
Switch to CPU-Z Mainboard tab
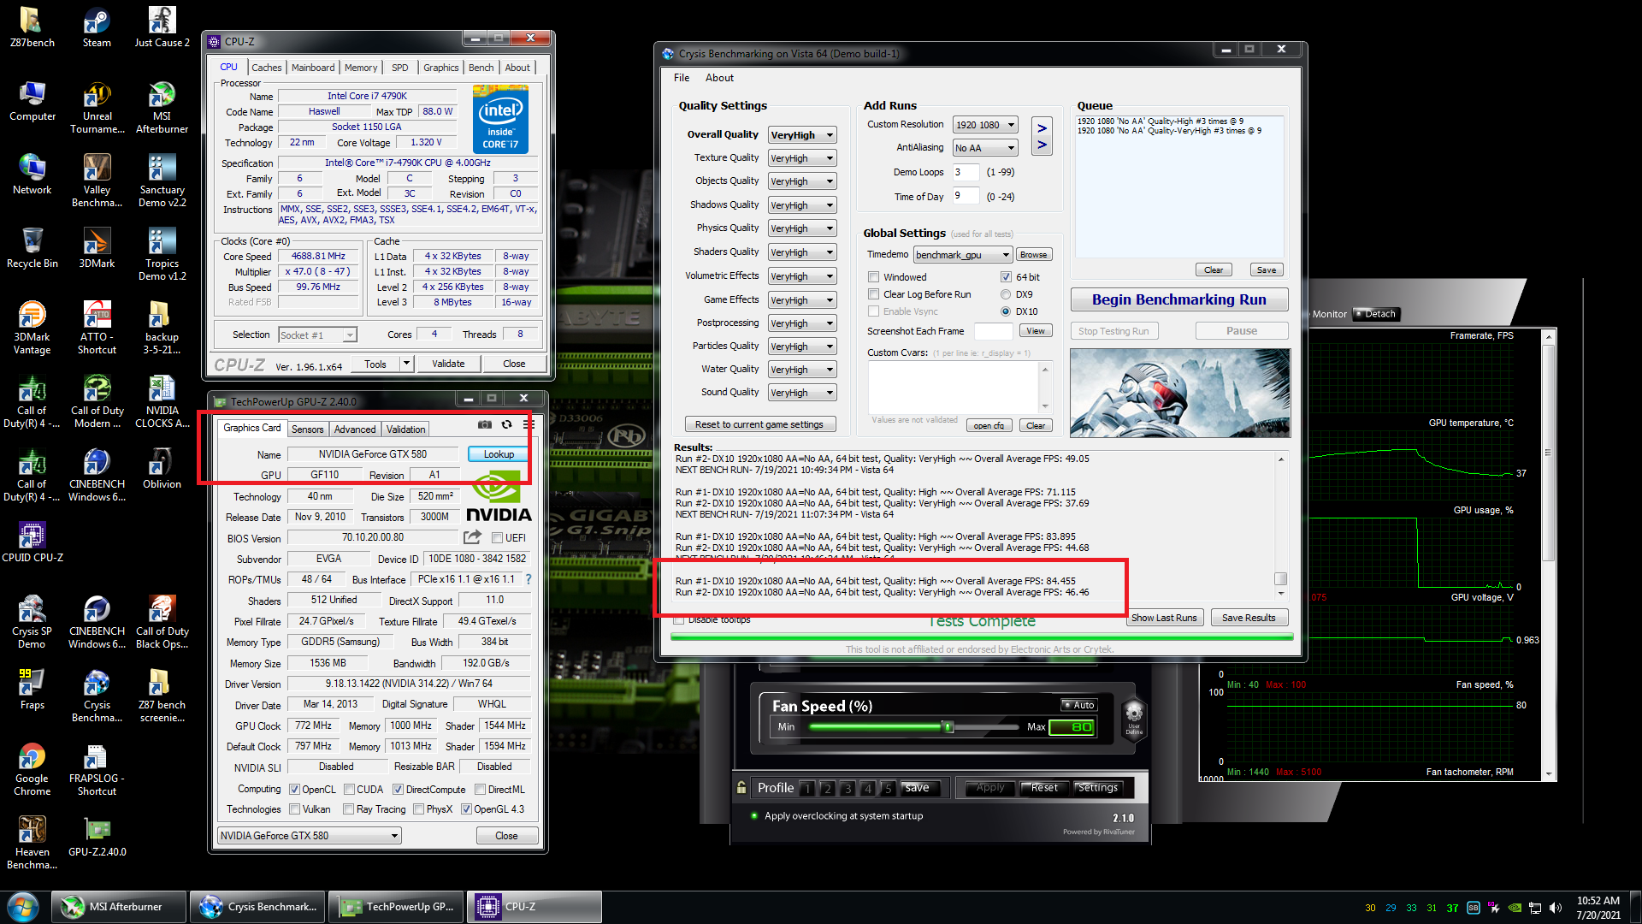pyautogui.click(x=313, y=68)
